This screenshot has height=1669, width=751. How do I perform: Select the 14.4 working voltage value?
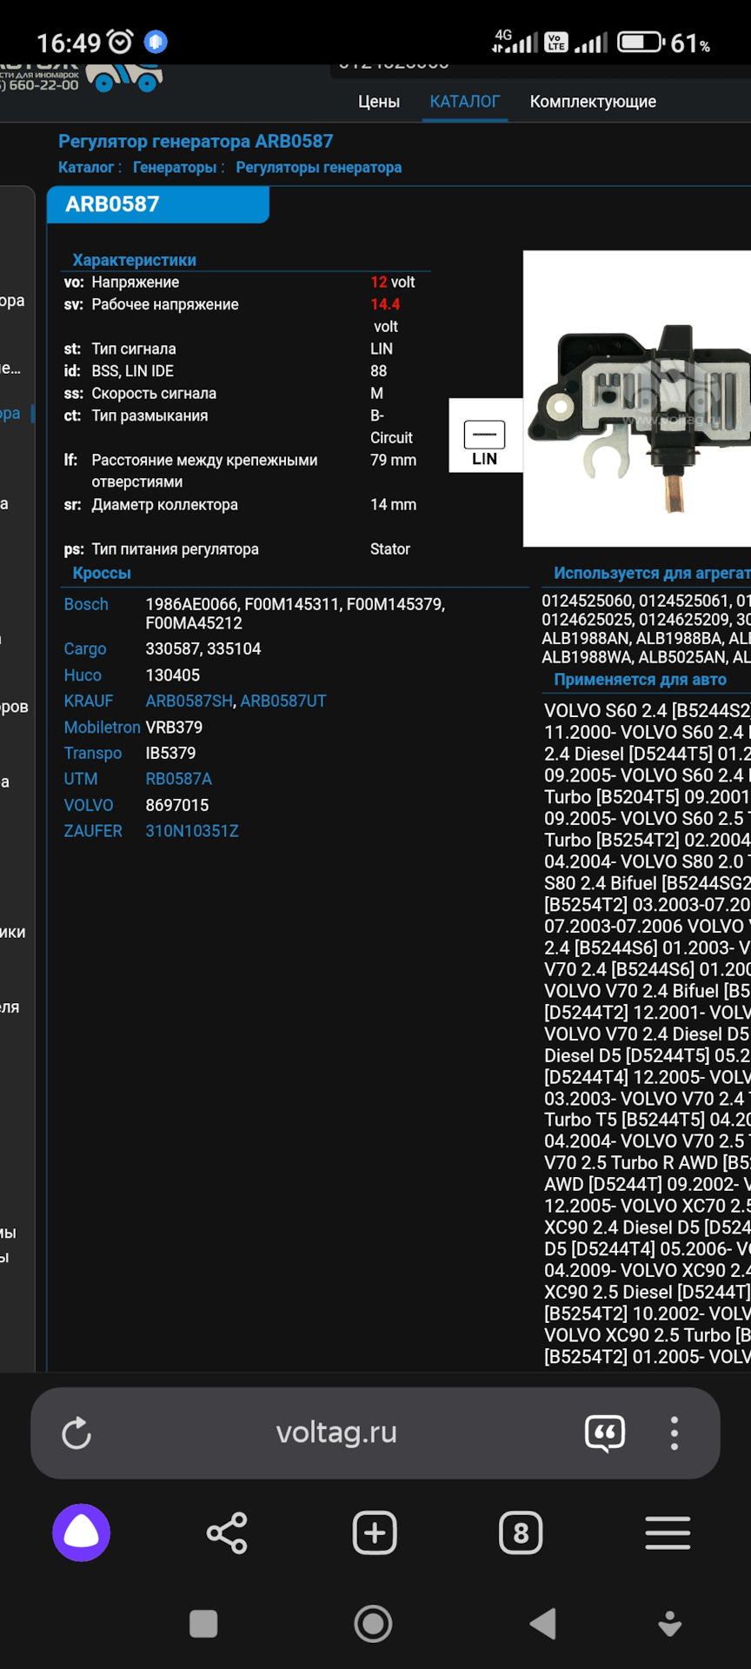[x=385, y=304]
